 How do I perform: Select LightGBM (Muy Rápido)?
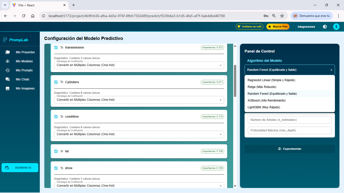[290, 107]
